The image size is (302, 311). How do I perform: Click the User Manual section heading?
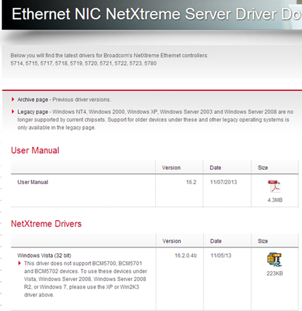coord(35,151)
